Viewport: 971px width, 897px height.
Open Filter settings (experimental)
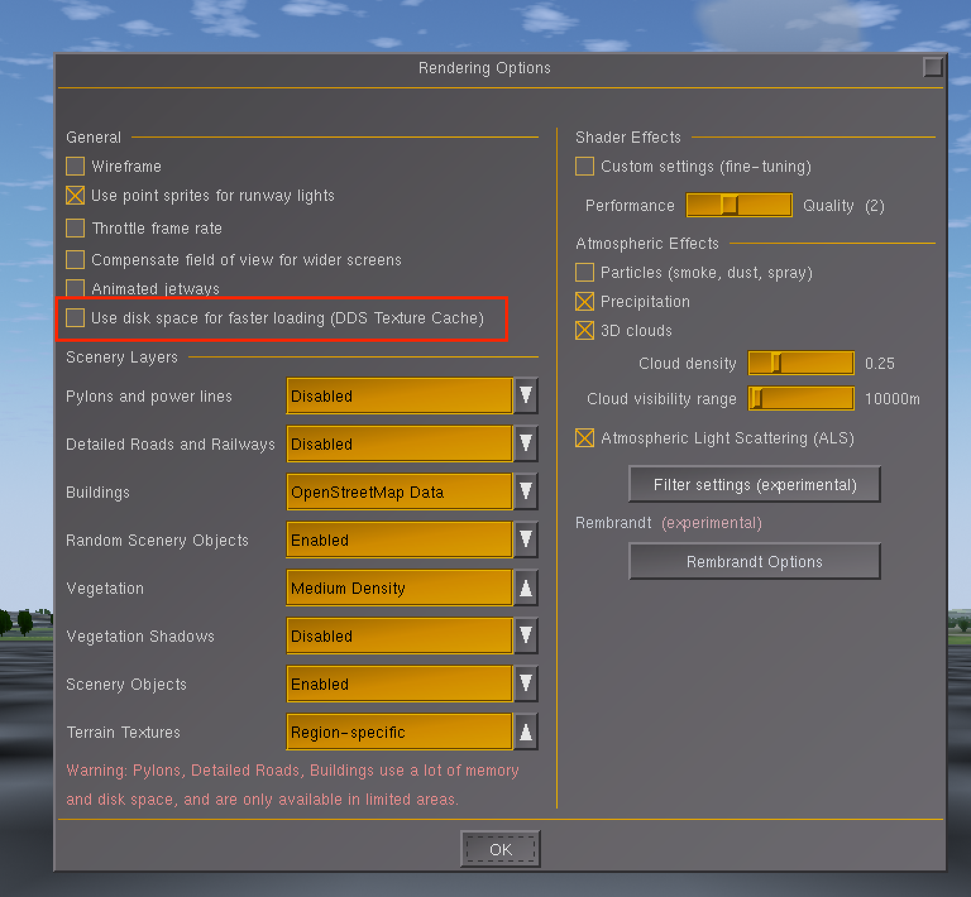755,485
